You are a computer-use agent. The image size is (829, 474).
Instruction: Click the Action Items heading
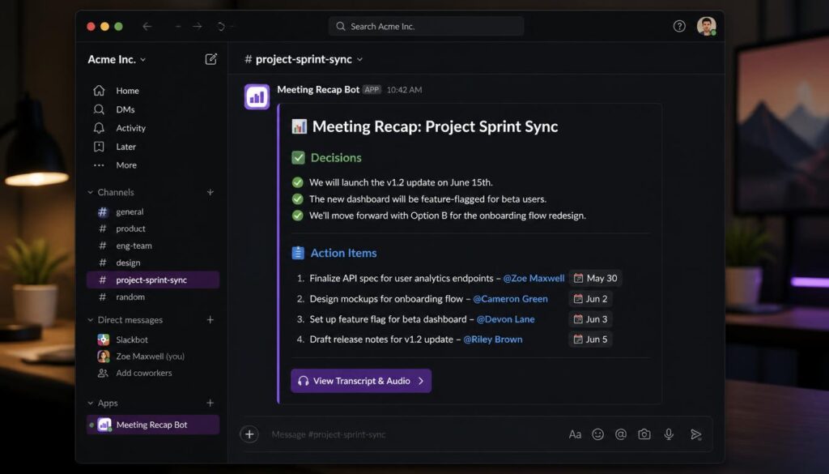[x=343, y=253]
